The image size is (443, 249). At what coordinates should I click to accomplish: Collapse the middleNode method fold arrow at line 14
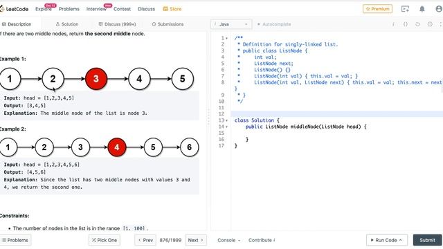click(226, 127)
